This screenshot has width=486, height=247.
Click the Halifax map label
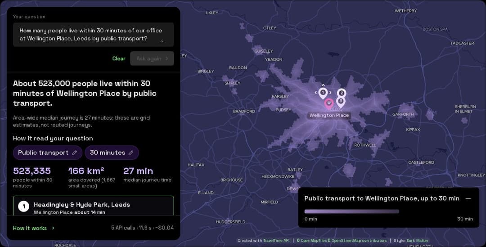click(196, 165)
